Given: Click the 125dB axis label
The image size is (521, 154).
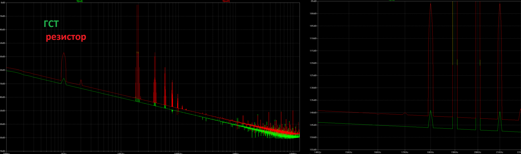Looking at the screenshot, I should coord(313,75).
